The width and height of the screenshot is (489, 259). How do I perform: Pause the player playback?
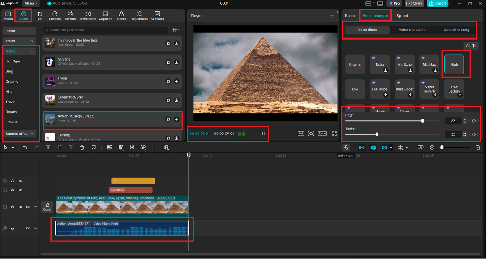[x=263, y=134]
